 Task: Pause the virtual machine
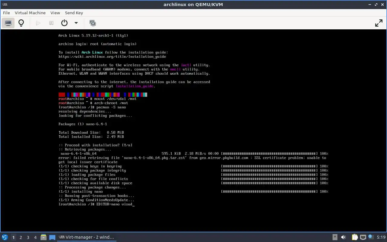pyautogui.click(x=51, y=23)
